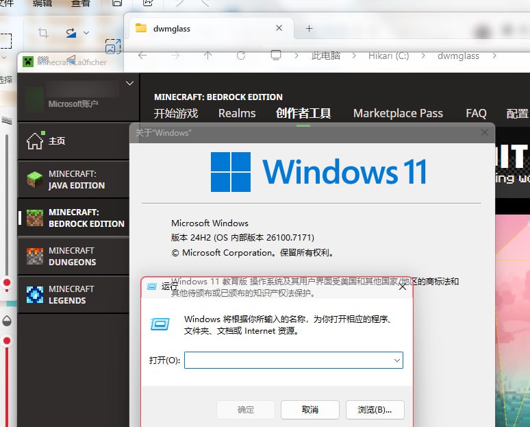Image resolution: width=530 pixels, height=427 pixels.
Task: Open the FAQ tab
Action: pyautogui.click(x=476, y=113)
